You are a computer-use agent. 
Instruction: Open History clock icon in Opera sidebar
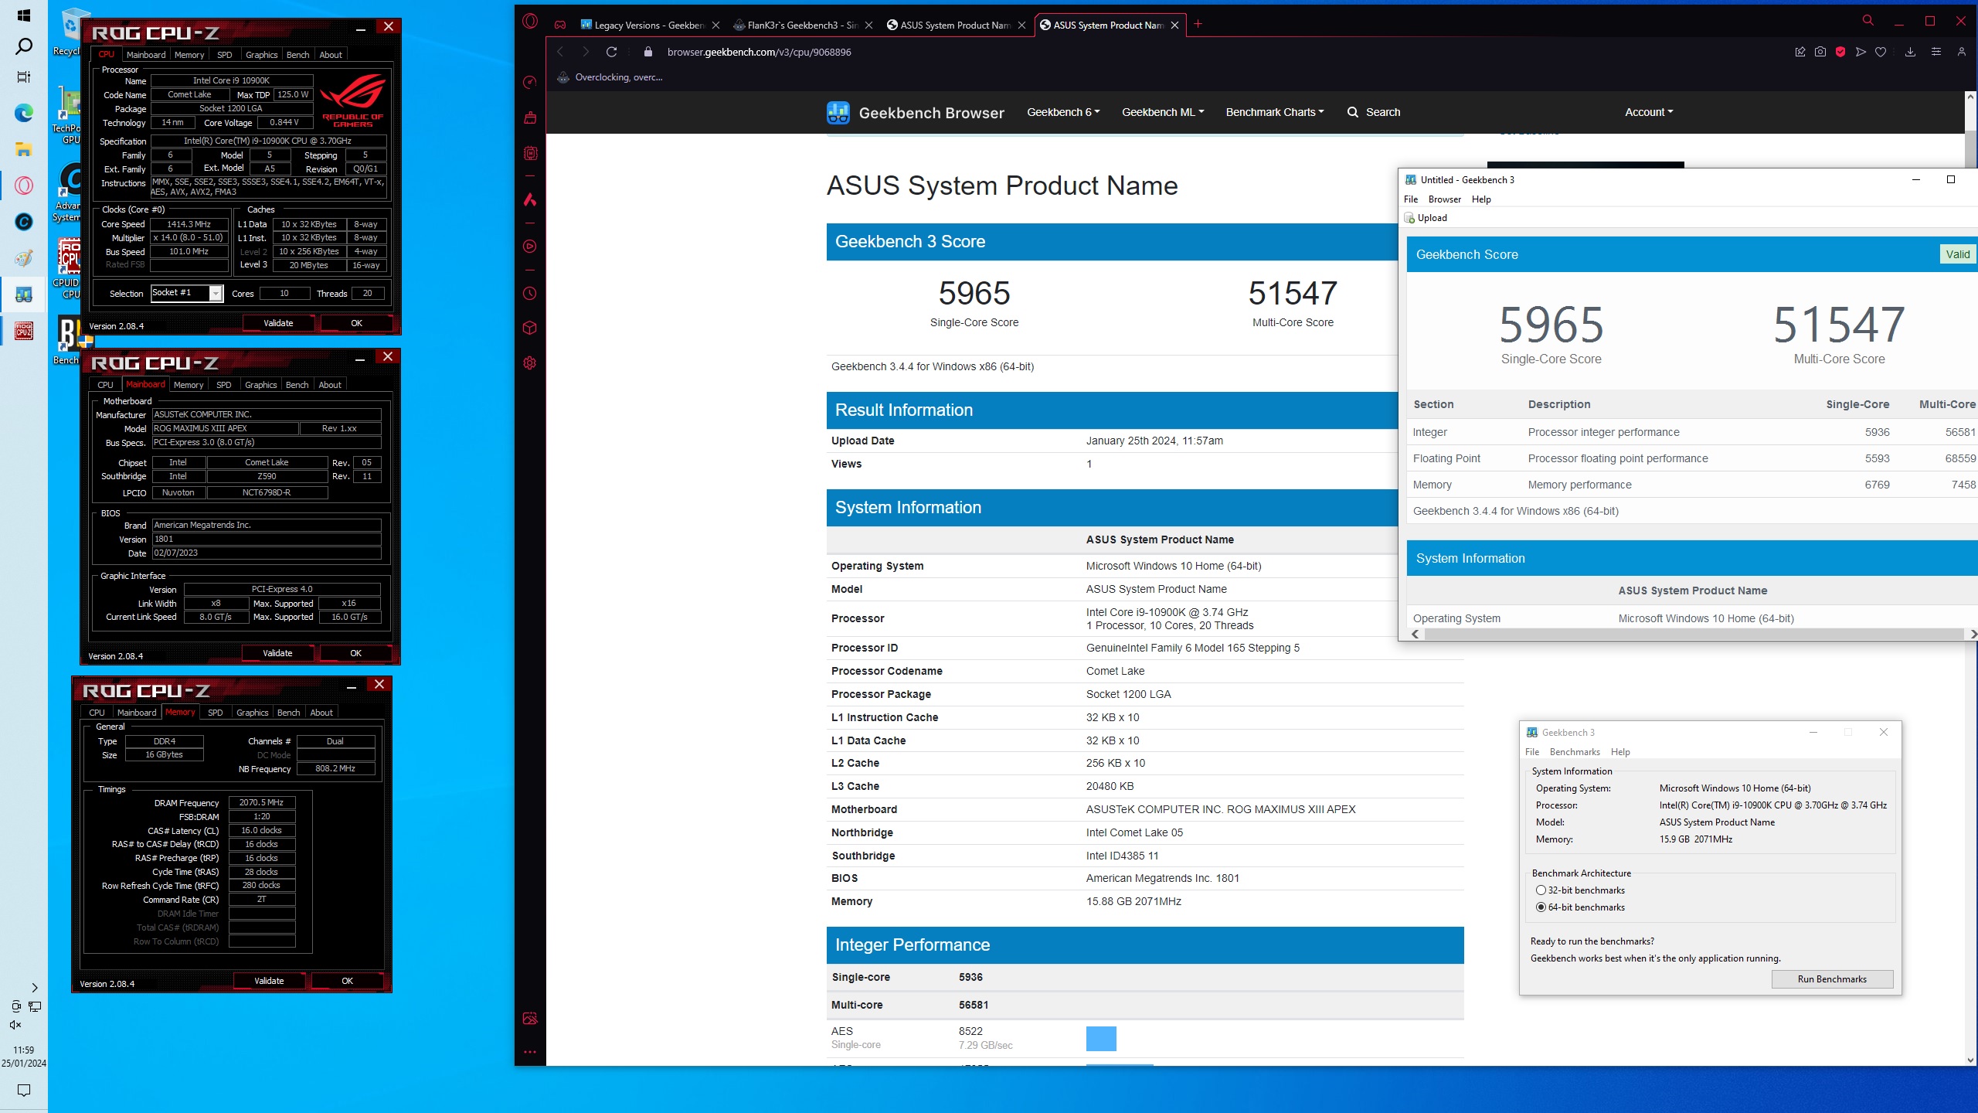[530, 293]
